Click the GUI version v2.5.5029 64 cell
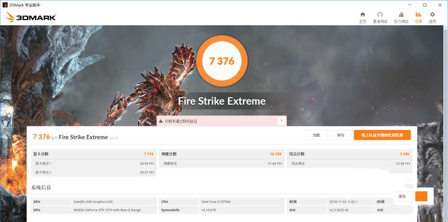This screenshot has width=448, height=222. (350, 210)
